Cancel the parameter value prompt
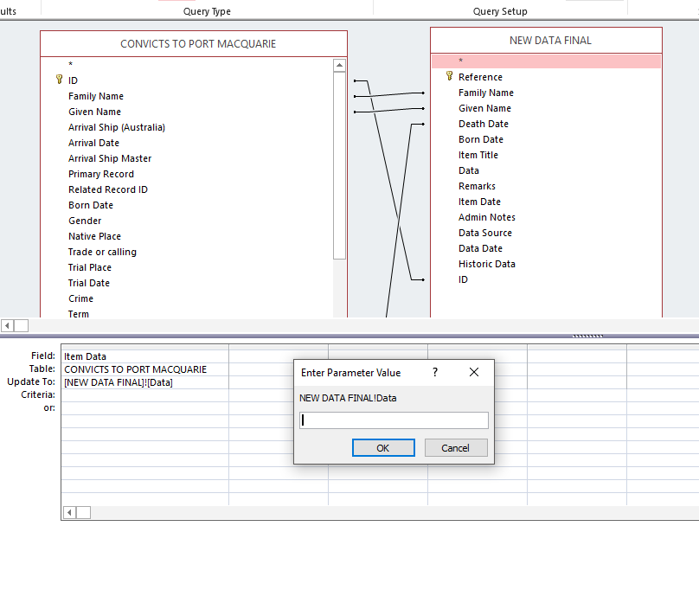Screen dimensions: 699x609 pos(456,447)
